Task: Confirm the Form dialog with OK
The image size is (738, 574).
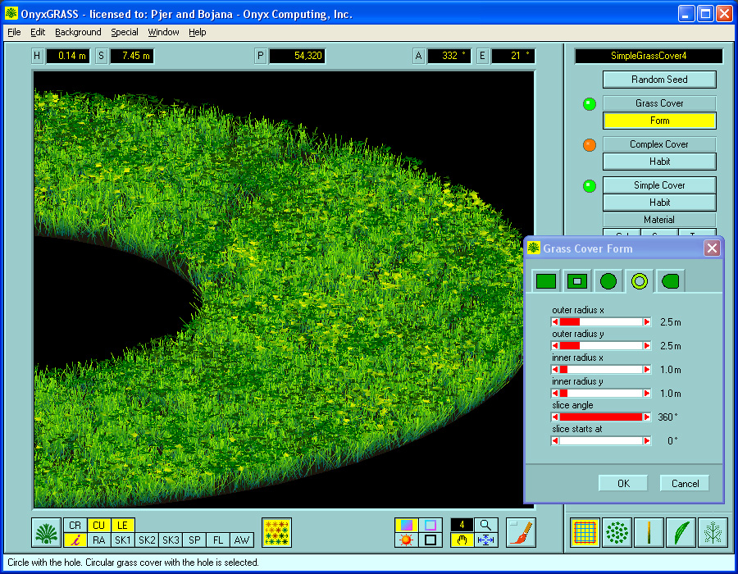Action: 622,483
